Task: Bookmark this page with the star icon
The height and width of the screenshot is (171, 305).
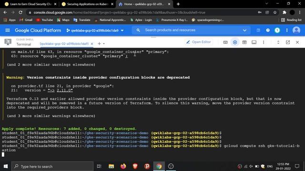Action: 275,12
